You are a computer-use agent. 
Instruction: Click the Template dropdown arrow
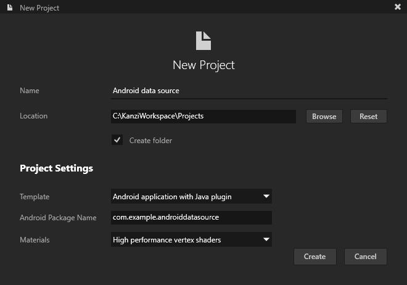coord(266,197)
